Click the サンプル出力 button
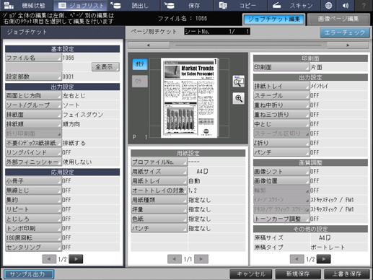The image size is (373, 280). tap(29, 274)
